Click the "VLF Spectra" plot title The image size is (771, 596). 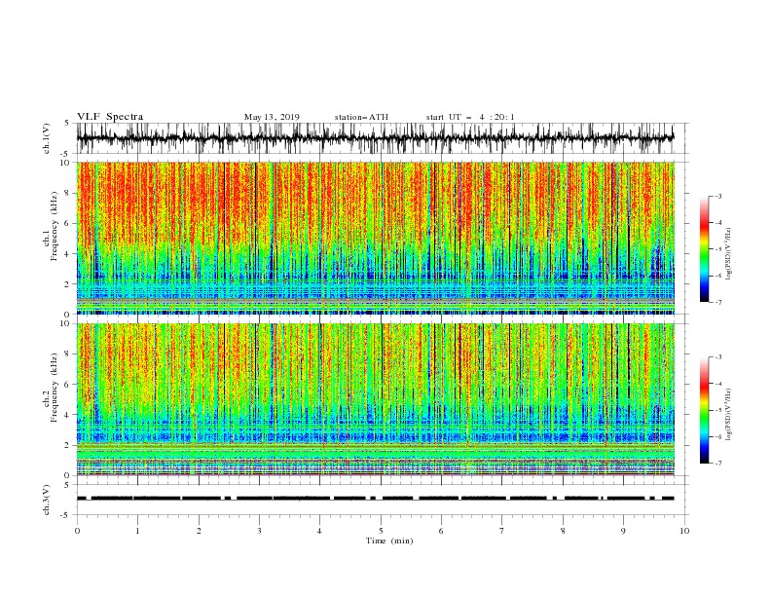(x=110, y=117)
